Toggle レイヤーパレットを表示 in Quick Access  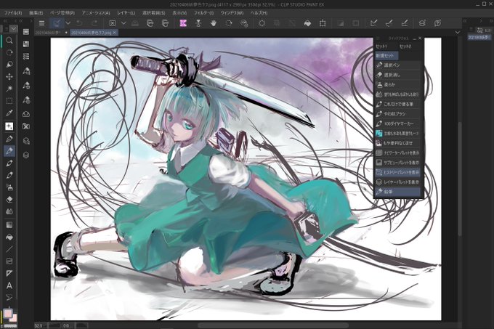pyautogui.click(x=398, y=182)
